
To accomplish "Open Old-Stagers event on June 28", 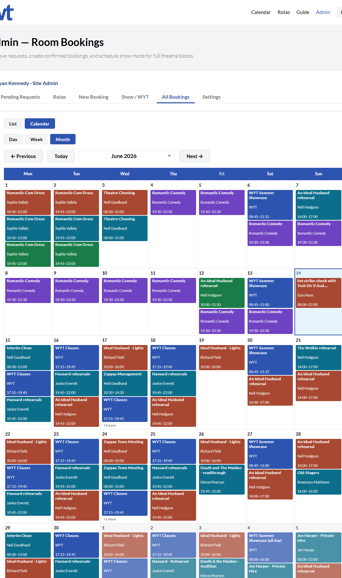I will [319, 482].
